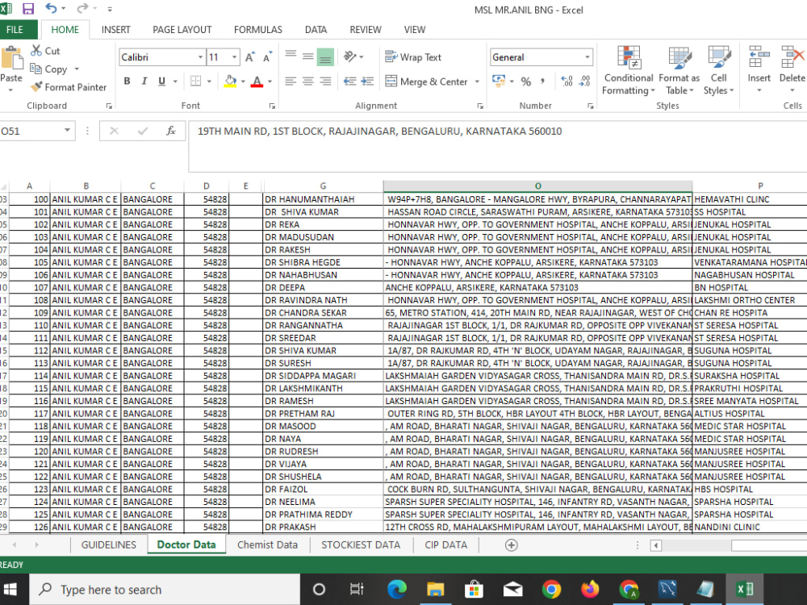Image resolution: width=807 pixels, height=605 pixels.
Task: Set Top Align vertical alignment
Action: tap(291, 56)
